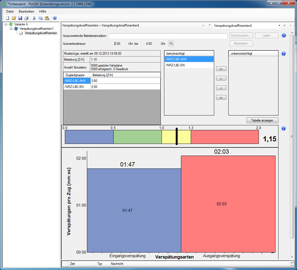This screenshot has width=297, height=270.
Task: Click the Paste clipboard icon
Action: click(47, 18)
